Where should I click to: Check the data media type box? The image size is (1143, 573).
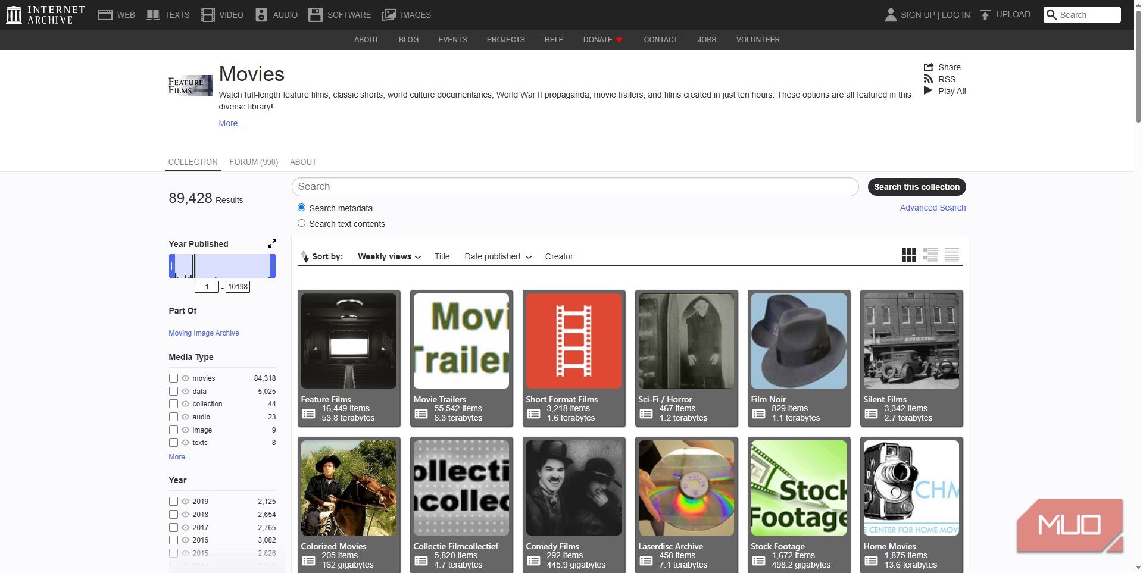[173, 392]
